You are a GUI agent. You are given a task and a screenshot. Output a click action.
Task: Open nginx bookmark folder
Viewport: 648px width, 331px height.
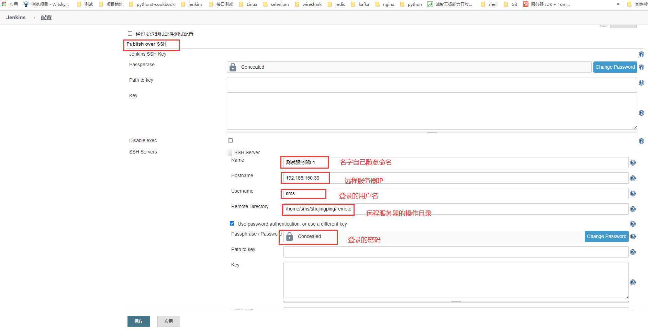point(384,4)
